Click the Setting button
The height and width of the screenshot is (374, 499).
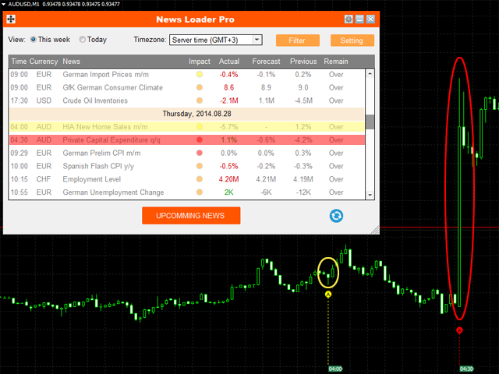tap(352, 41)
